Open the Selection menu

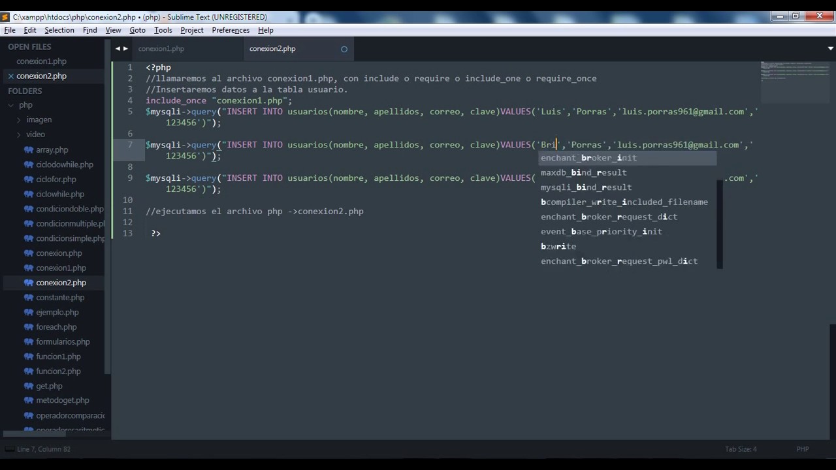pos(59,30)
